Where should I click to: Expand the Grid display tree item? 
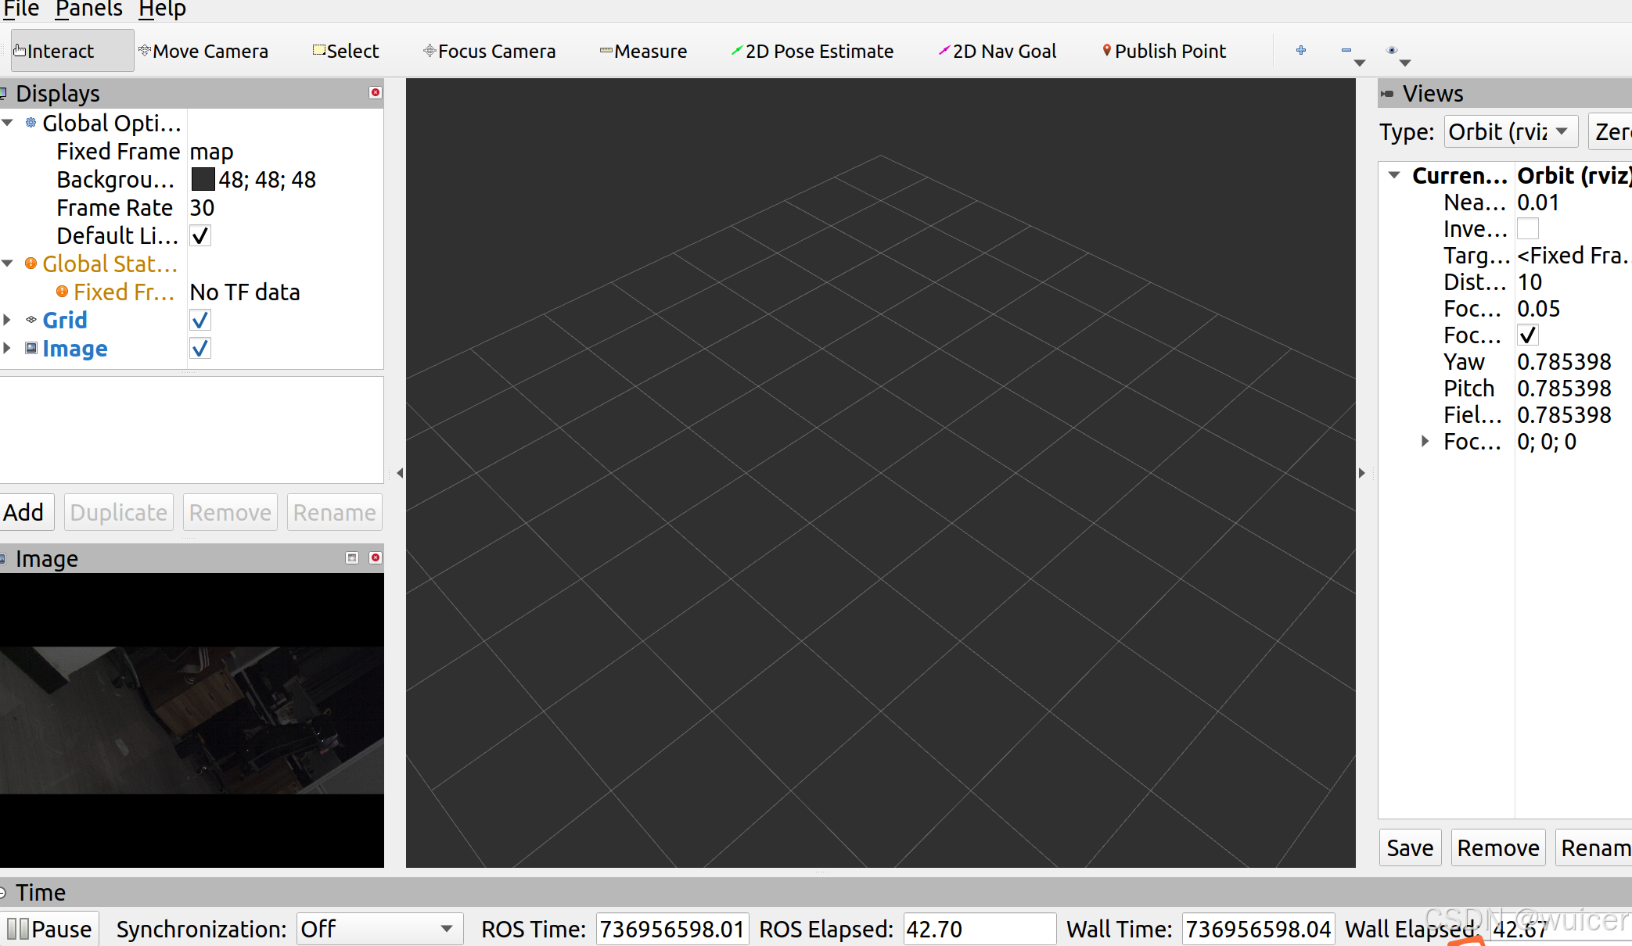click(x=7, y=321)
